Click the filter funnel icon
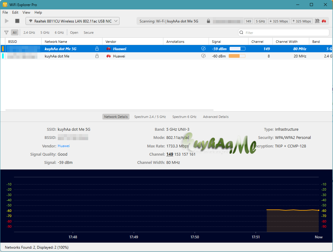The image size is (333, 252). click(x=6, y=33)
